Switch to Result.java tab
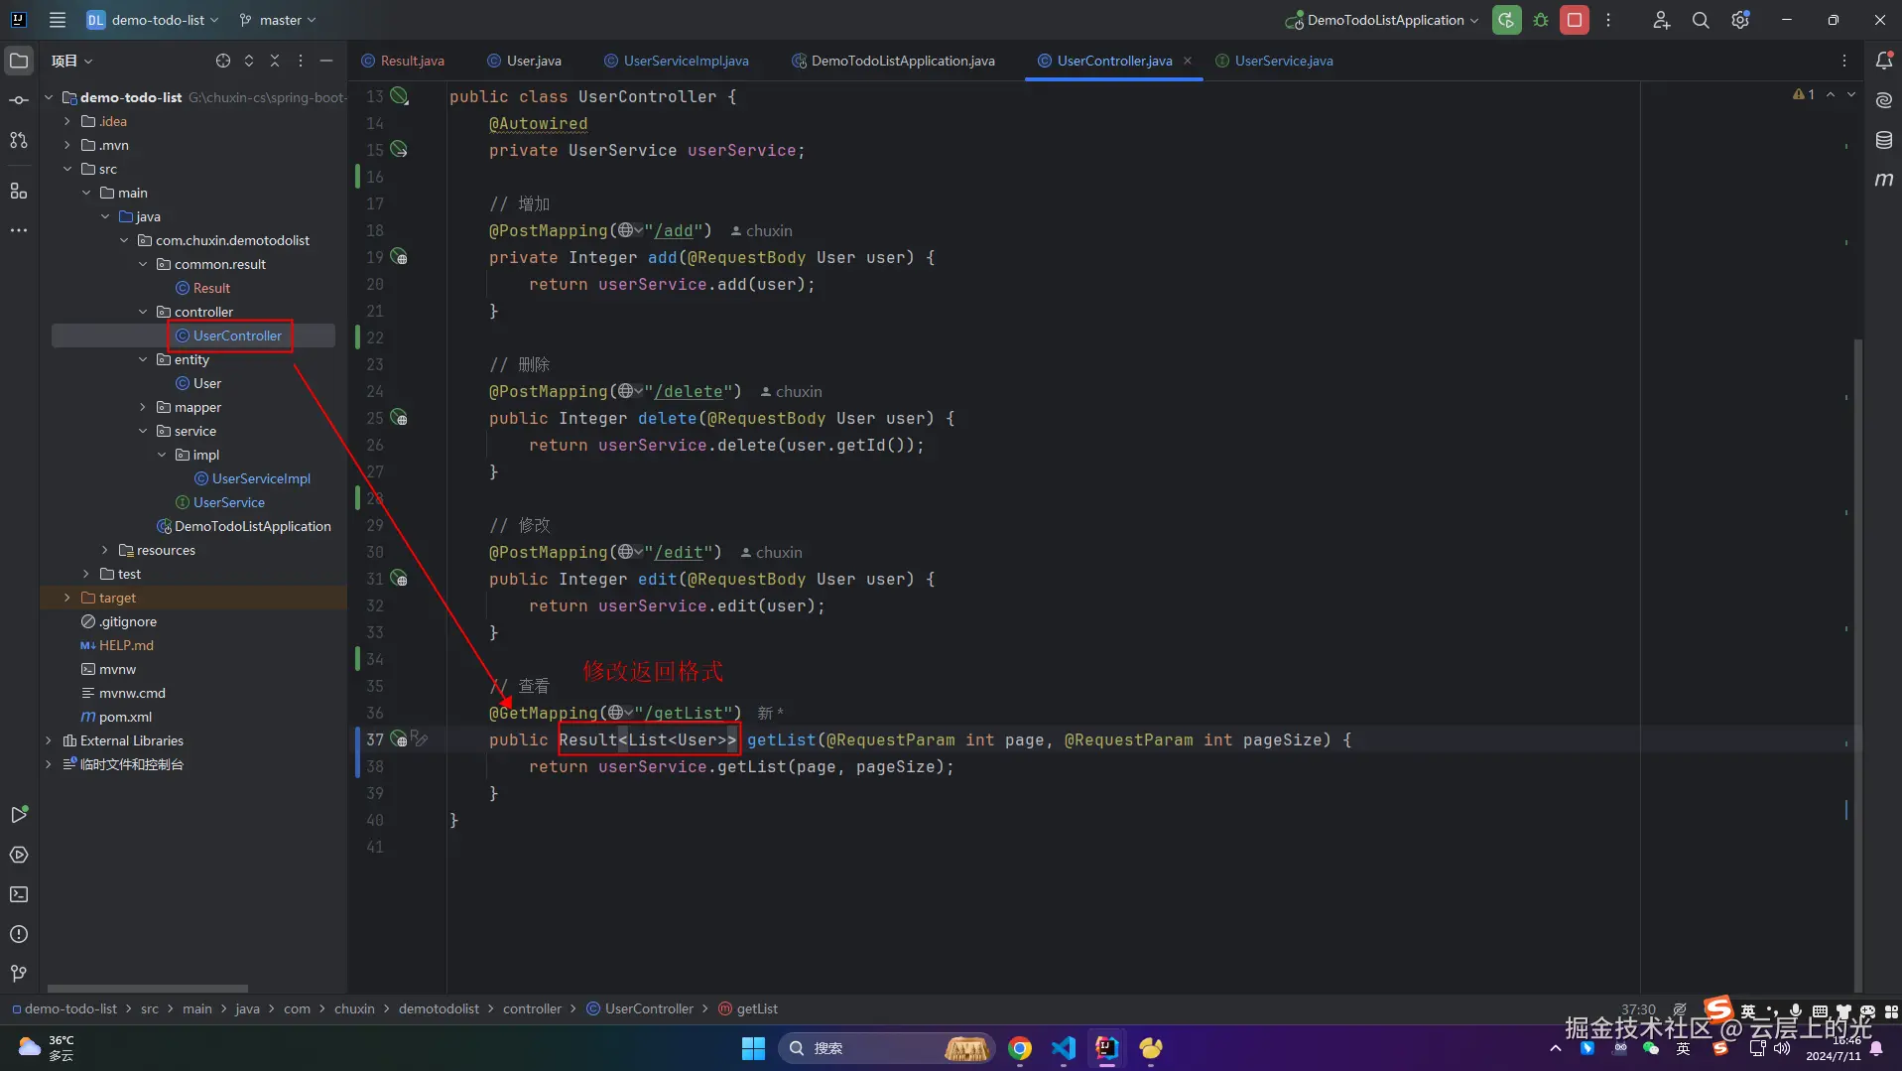Viewport: 1902px width, 1071px height. point(403,61)
